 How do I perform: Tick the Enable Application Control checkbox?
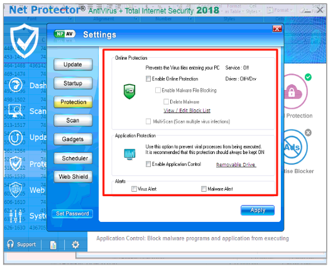(x=148, y=164)
